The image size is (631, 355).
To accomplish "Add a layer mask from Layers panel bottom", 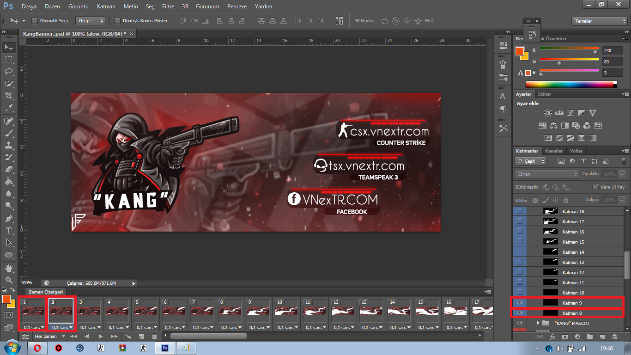I will coord(564,337).
